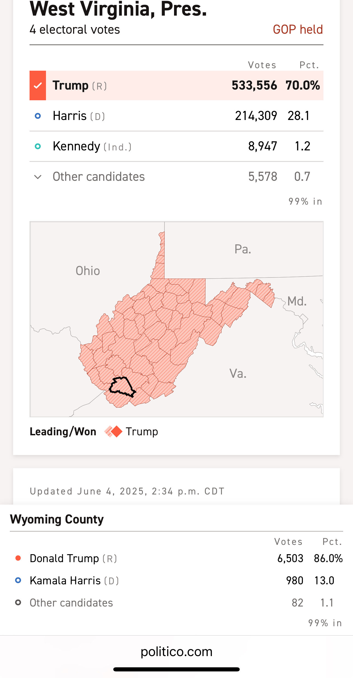Tap the politico.com address bar

[x=176, y=651]
